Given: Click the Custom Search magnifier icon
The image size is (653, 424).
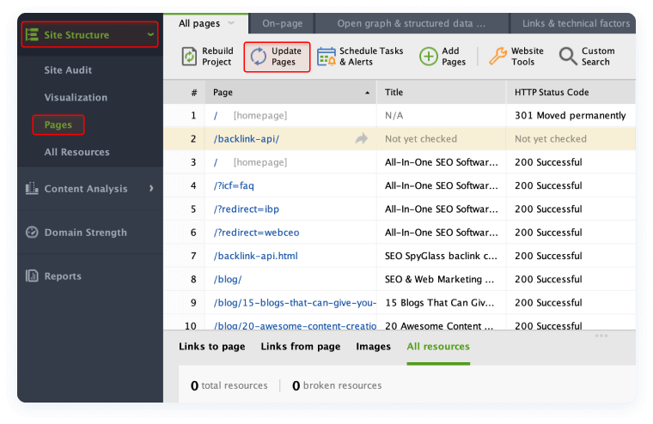Looking at the screenshot, I should (x=568, y=57).
